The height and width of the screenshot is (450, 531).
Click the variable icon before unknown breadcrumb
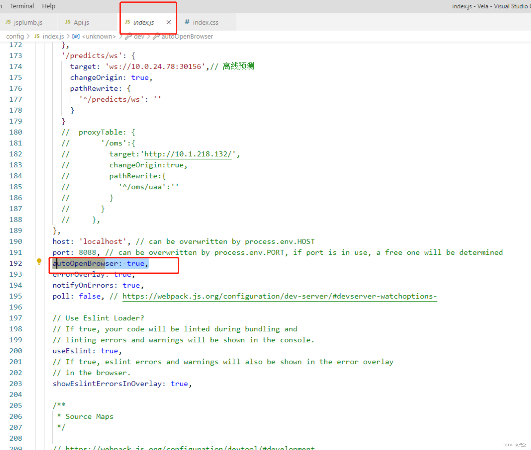76,36
